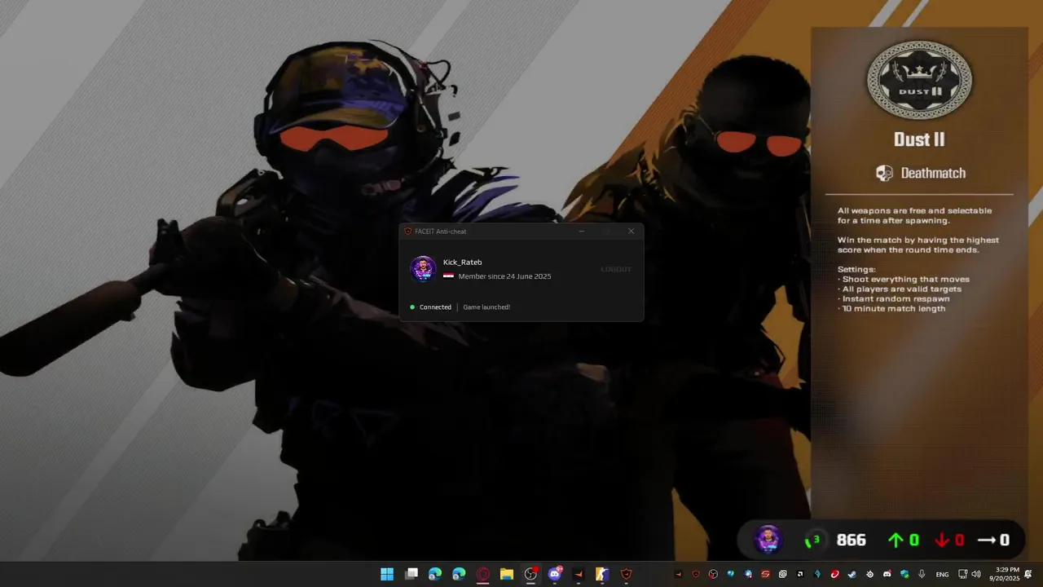Click the Dust II map badge emblem
The height and width of the screenshot is (587, 1043).
pos(919,80)
